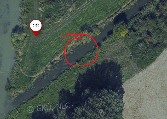This screenshot has width=167, height=119.
Task: Open the © GKÚ, NLC attribution text
Action: (48, 108)
